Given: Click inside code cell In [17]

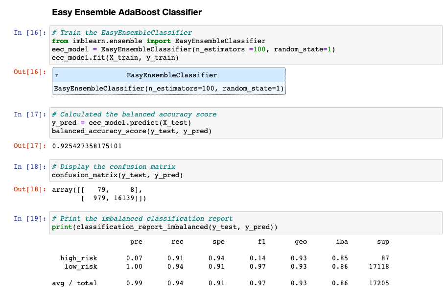Looking at the screenshot, I should (246, 123).
